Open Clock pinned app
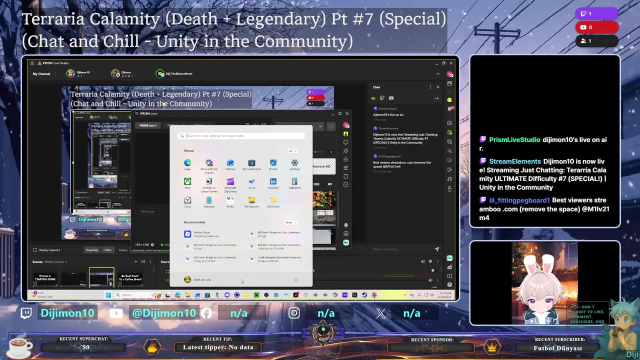640x360 pixels. (x=187, y=202)
